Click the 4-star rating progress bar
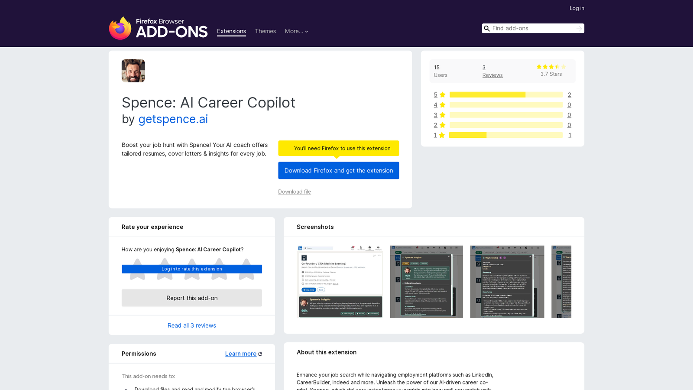This screenshot has width=693, height=390. pyautogui.click(x=506, y=105)
